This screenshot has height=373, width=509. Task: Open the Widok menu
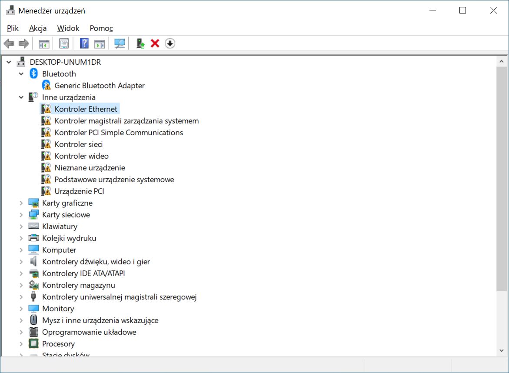68,28
